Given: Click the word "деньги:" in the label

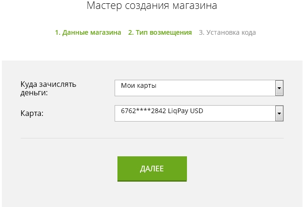Looking at the screenshot, I should 34,93.
